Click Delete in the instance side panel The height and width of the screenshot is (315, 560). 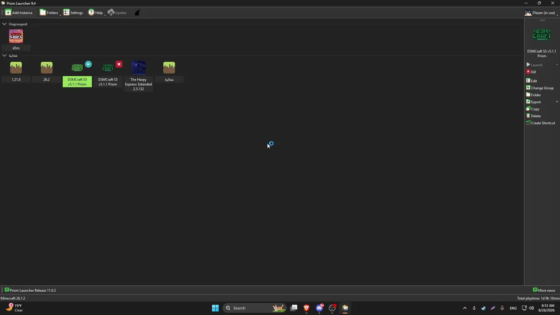click(533, 116)
